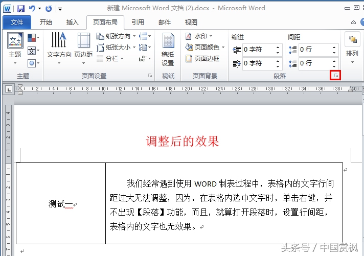Decrease spacing after with down arrow
The width and height of the screenshot is (364, 256).
coord(334,66)
